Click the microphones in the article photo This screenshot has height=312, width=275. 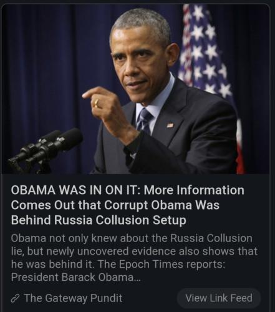[x=46, y=149]
